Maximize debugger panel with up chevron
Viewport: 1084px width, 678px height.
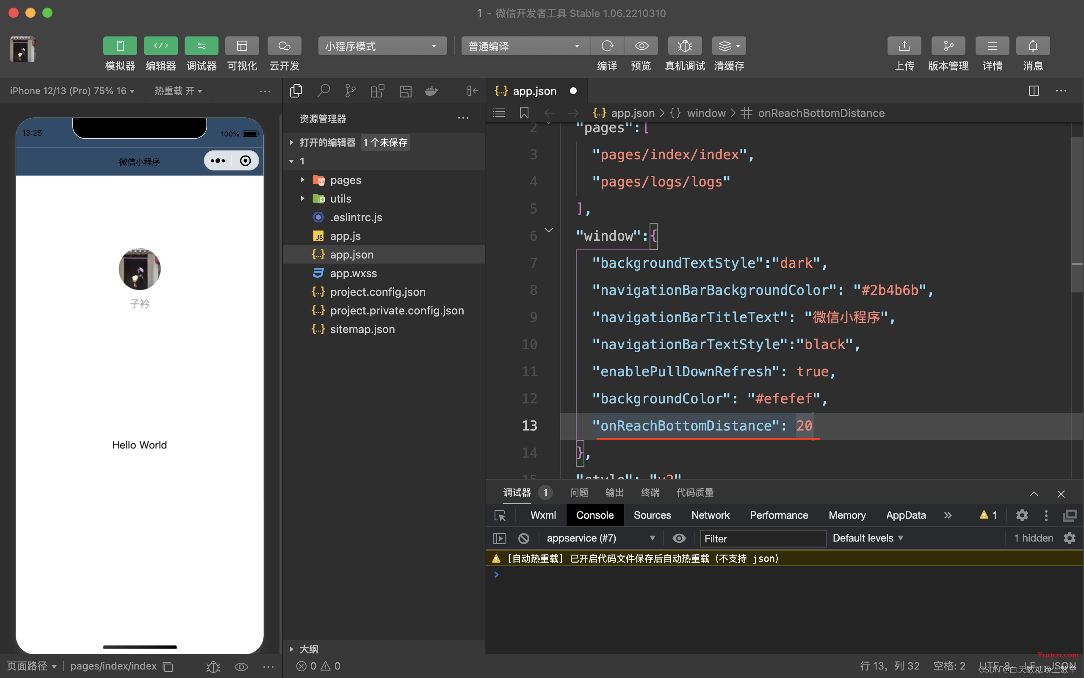[1034, 494]
